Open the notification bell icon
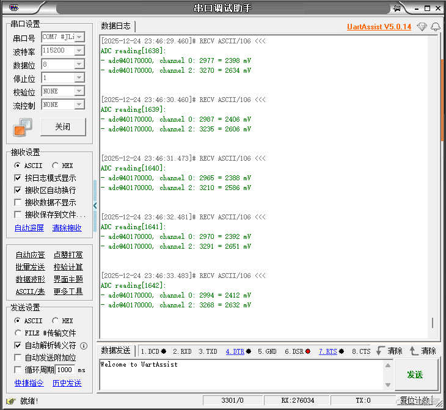446x410 pixels. pyautogui.click(x=436, y=27)
